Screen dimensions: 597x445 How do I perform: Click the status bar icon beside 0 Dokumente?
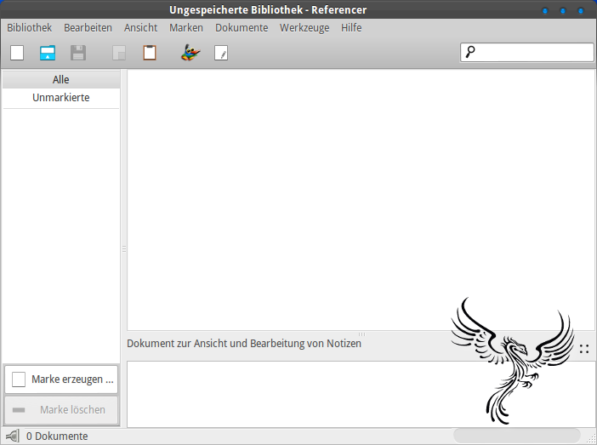click(13, 436)
